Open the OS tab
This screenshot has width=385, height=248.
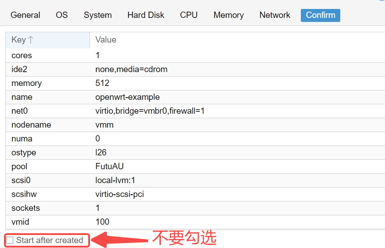pos(62,15)
